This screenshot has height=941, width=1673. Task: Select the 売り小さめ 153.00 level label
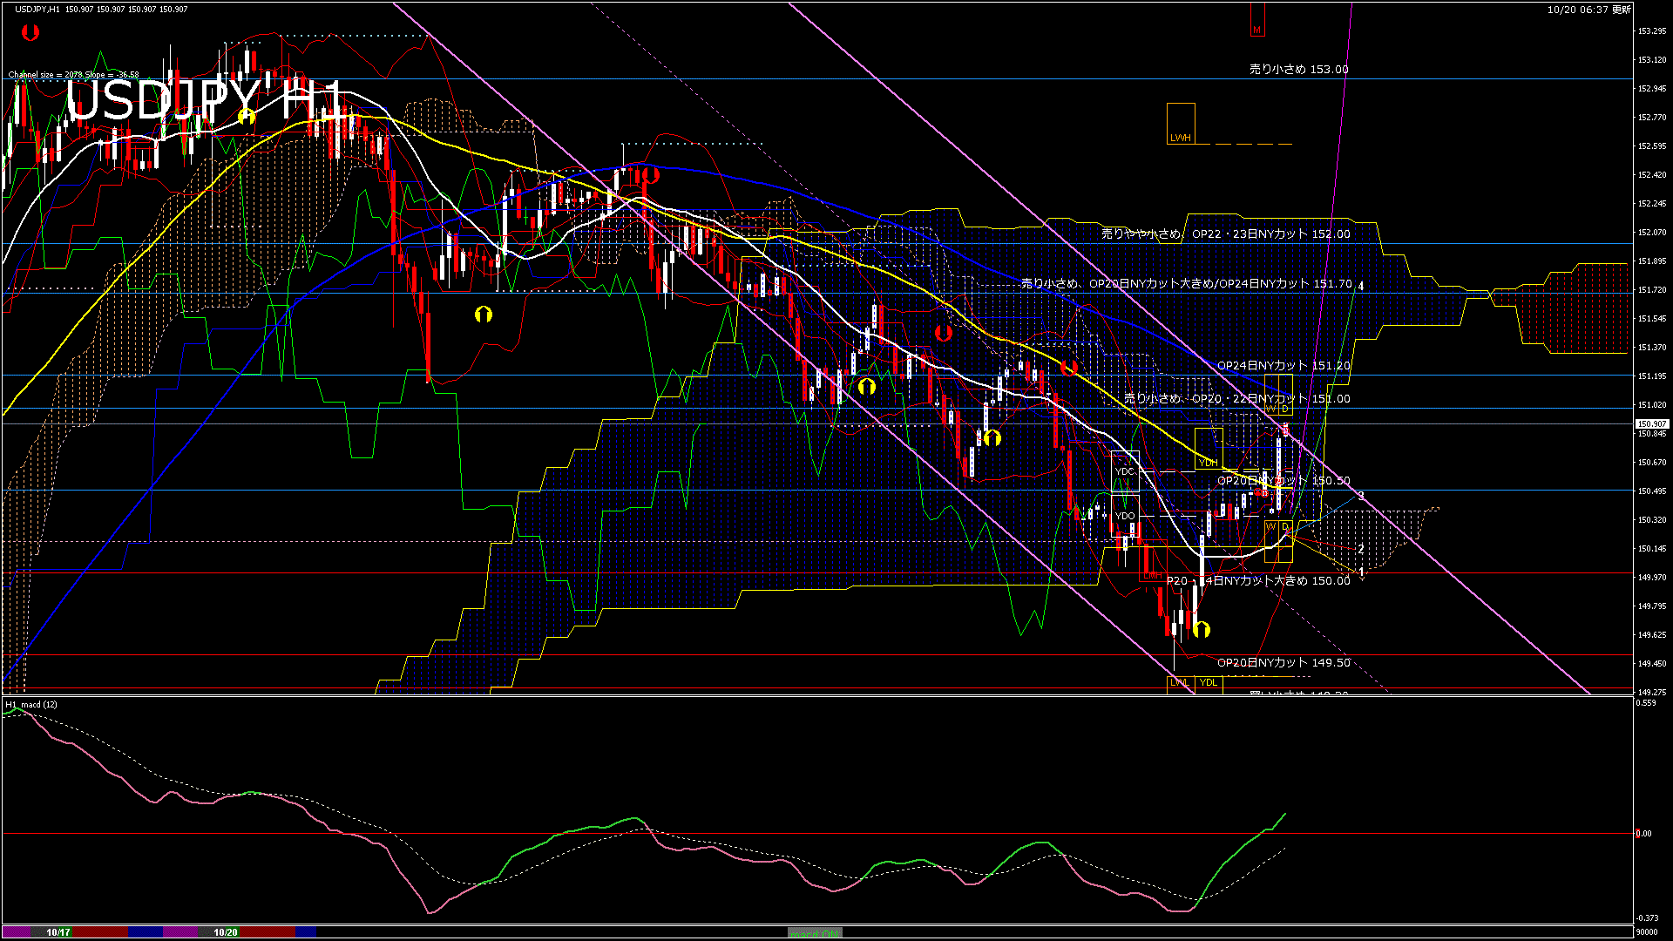point(1298,69)
